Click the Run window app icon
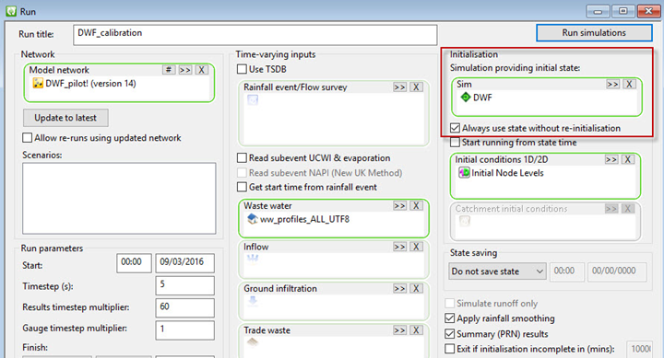Image resolution: width=664 pixels, height=358 pixels. click(x=11, y=11)
